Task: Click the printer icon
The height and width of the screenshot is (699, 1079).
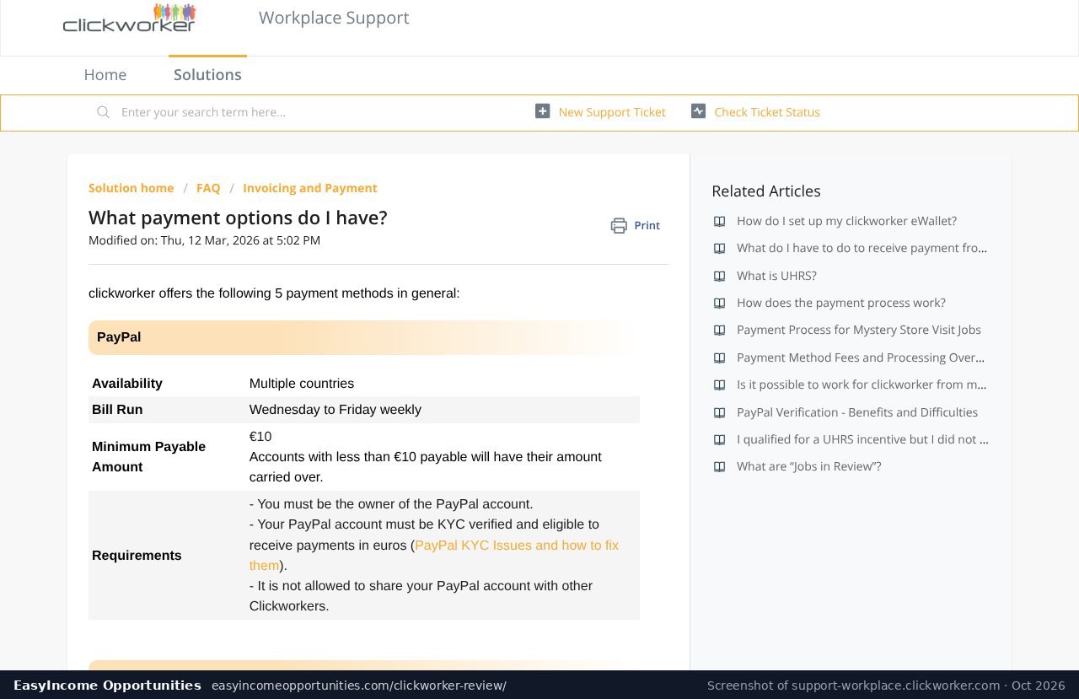Action: pyautogui.click(x=619, y=225)
